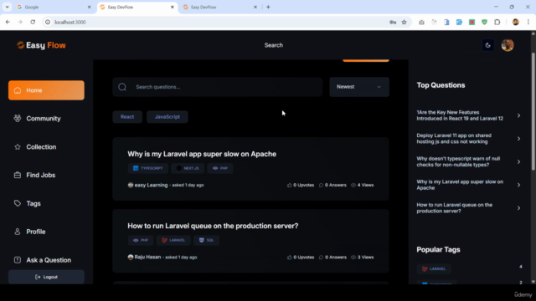536x301 pixels.
Task: Click the Popular Tags heading
Action: (438, 250)
